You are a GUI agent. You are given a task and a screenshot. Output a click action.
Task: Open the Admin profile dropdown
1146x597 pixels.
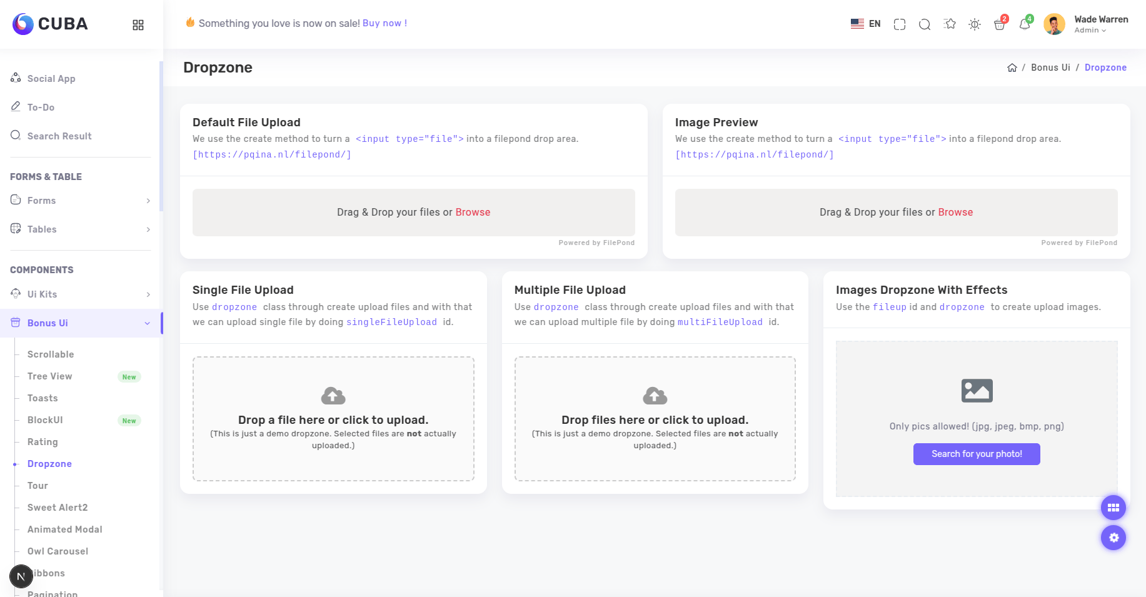point(1090,30)
